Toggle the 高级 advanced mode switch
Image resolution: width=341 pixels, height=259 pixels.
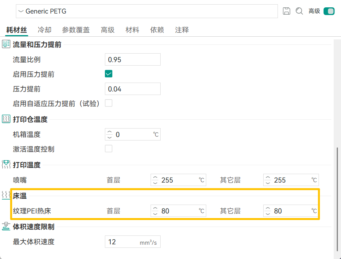point(329,11)
